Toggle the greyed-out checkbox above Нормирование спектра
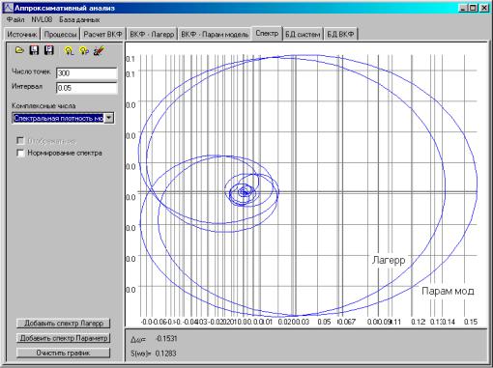493x368 pixels. [20, 141]
